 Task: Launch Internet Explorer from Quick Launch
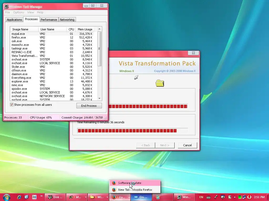pos(19,197)
